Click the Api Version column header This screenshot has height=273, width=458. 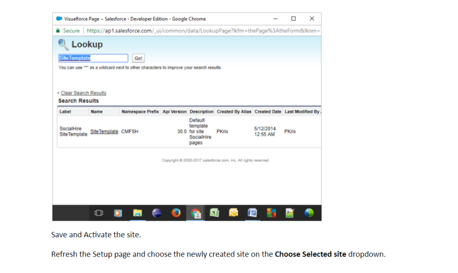coord(174,112)
